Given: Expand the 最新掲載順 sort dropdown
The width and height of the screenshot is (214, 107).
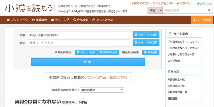Looking at the screenshot, I should click(x=102, y=90).
